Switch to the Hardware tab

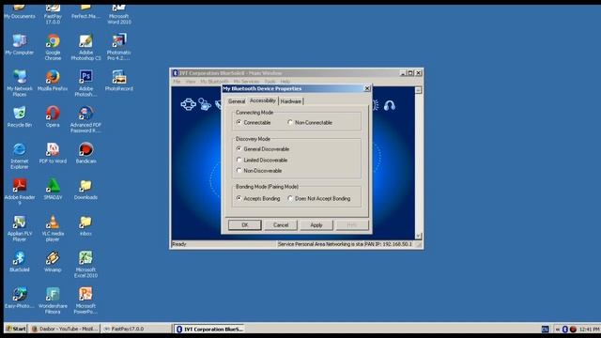(290, 101)
